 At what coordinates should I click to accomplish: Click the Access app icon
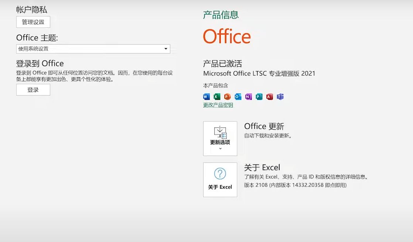pyautogui.click(x=270, y=97)
